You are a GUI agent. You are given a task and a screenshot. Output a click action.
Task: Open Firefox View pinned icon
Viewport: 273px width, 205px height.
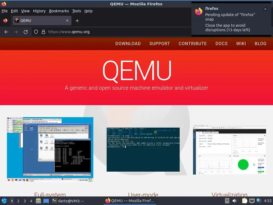[x=5, y=21]
